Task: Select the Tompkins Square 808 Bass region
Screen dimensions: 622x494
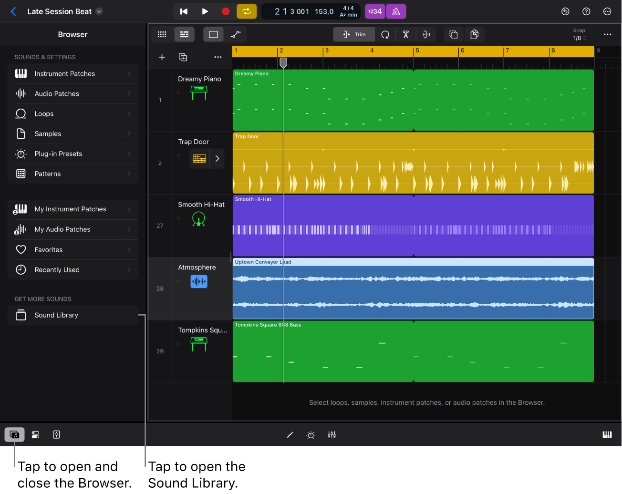Action: coord(413,351)
